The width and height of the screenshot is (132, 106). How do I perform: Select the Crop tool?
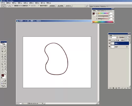(x=2, y=51)
